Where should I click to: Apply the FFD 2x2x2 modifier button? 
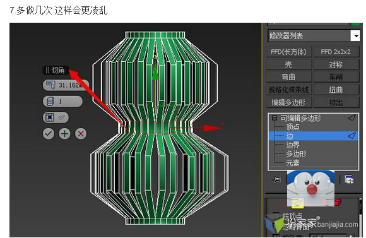(336, 52)
